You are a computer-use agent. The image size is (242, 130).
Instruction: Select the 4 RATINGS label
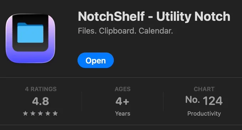[41, 89]
